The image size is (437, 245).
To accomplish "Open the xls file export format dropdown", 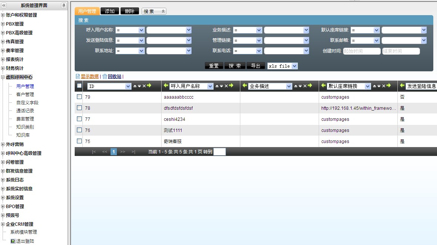I will point(294,66).
